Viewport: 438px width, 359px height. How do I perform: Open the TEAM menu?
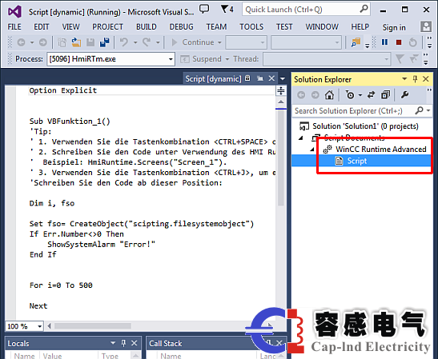coord(216,26)
